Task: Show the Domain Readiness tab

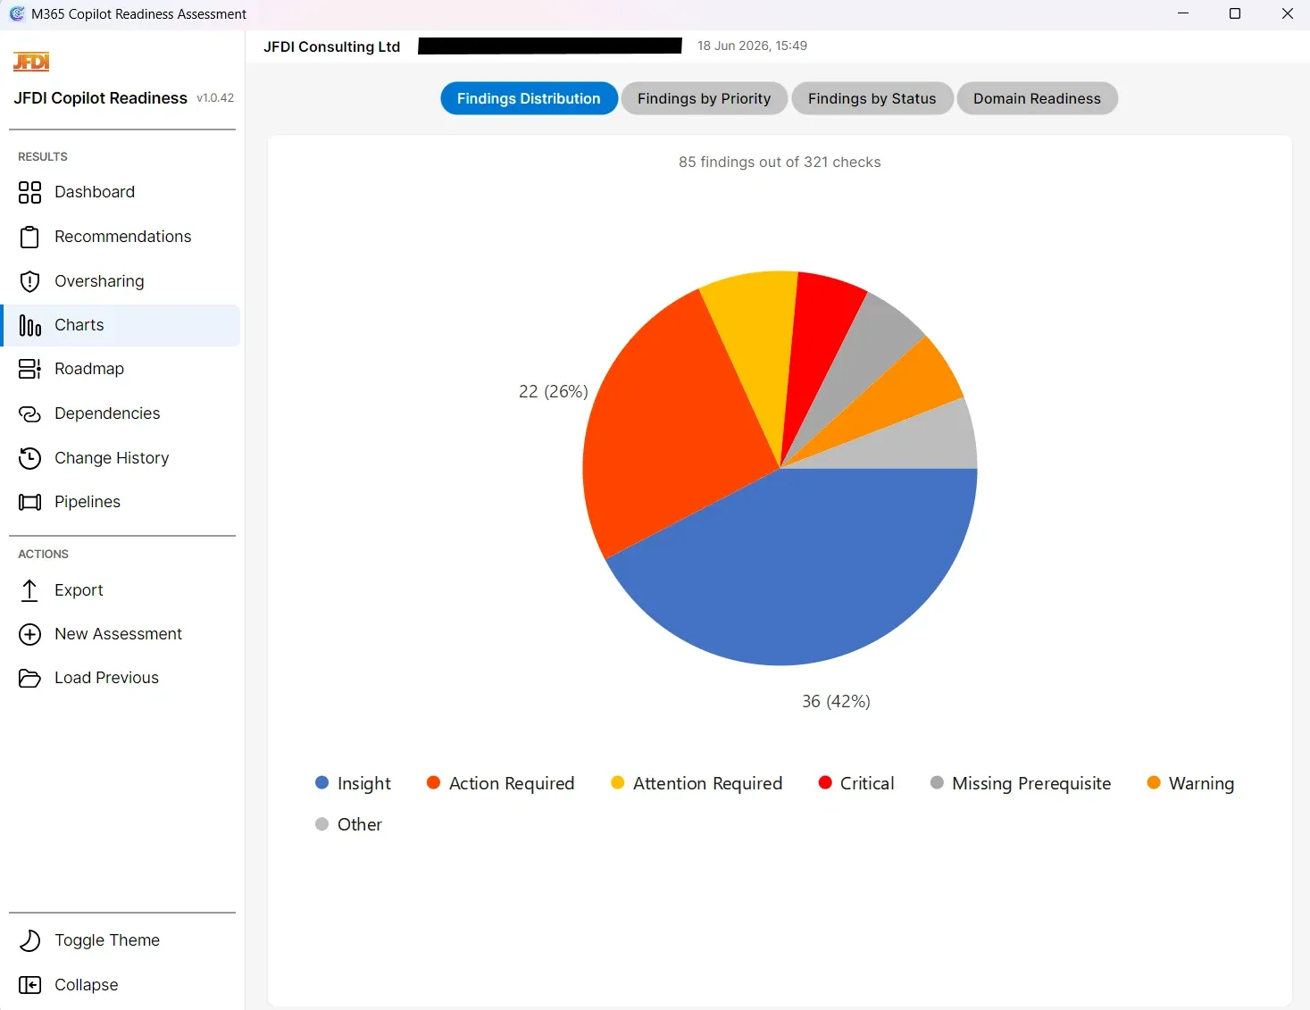Action: click(x=1037, y=98)
